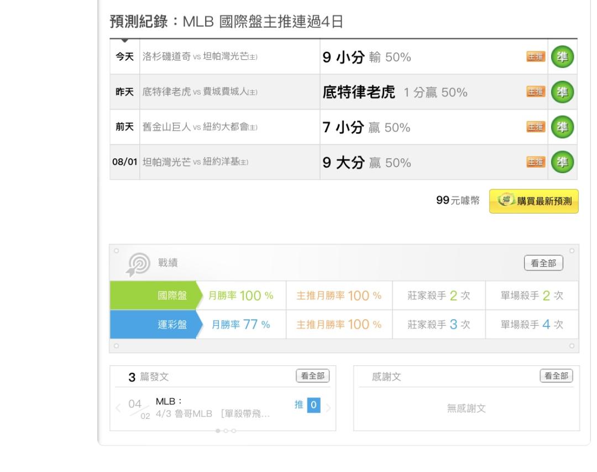Click the green 準 badge on the 前天 row
Image resolution: width=597 pixels, height=472 pixels.
[562, 128]
